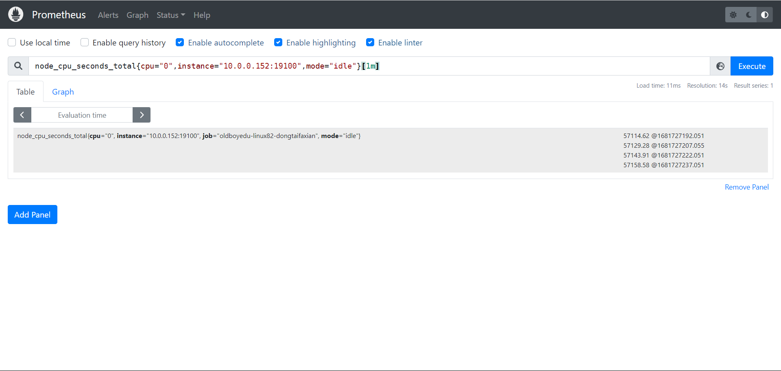Click the magnifier search icon beside query
This screenshot has width=781, height=371.
click(18, 66)
